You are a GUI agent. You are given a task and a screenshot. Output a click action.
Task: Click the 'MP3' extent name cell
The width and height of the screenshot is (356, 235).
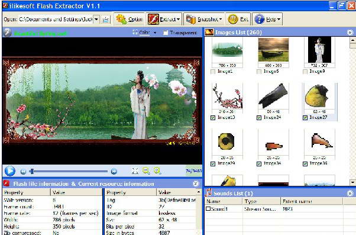pyautogui.click(x=287, y=209)
